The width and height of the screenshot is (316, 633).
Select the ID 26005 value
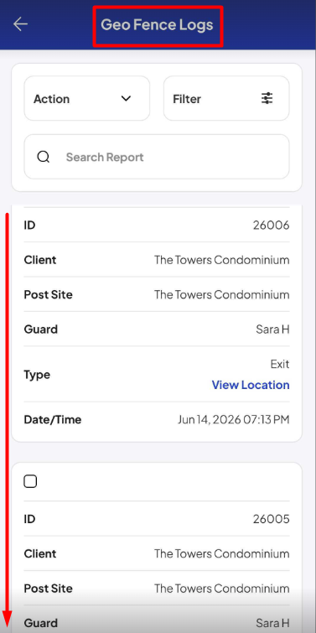pos(272,519)
